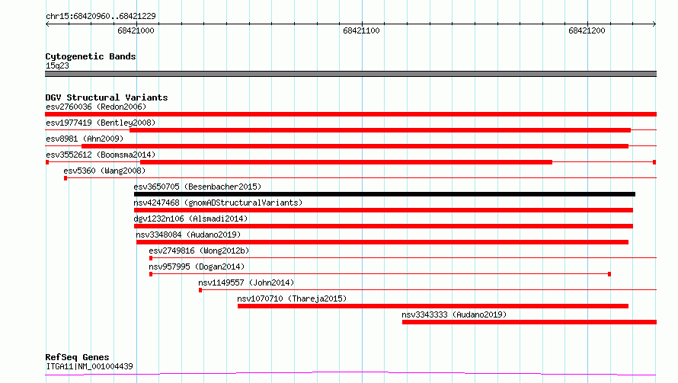Click the left arrow of the ruler
678x383 pixels.
(47, 24)
